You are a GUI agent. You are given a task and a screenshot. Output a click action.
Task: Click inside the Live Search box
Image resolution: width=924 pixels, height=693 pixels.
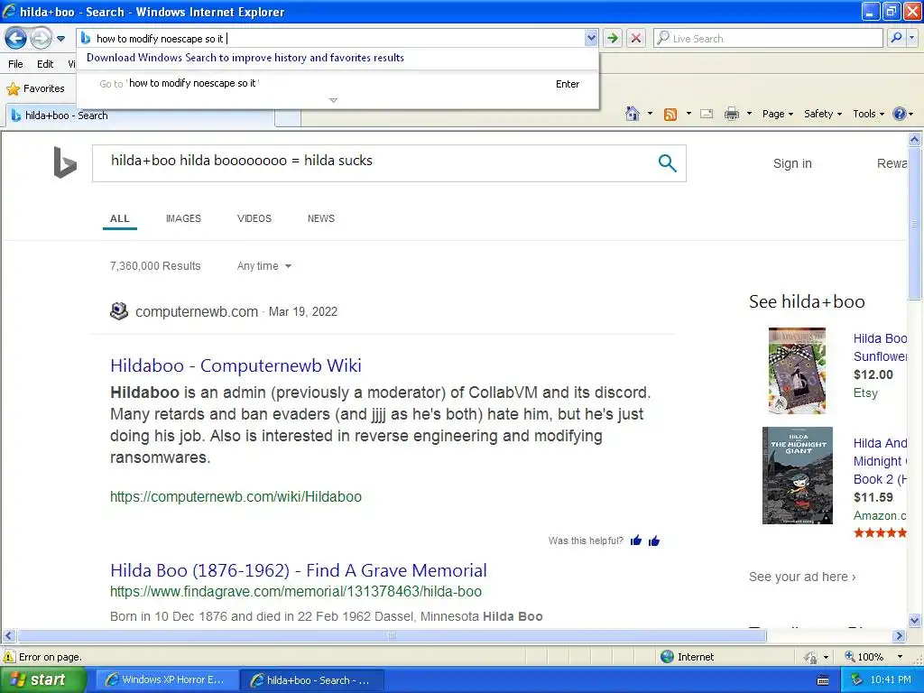pos(769,38)
